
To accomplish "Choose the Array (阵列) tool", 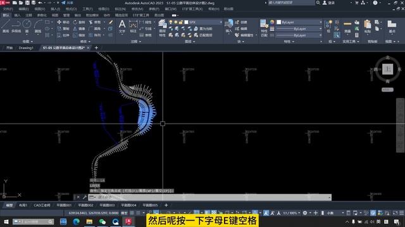I will pyautogui.click(x=95, y=35).
